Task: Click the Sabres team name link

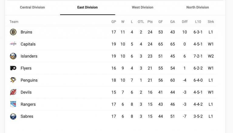Action: tap(27, 116)
